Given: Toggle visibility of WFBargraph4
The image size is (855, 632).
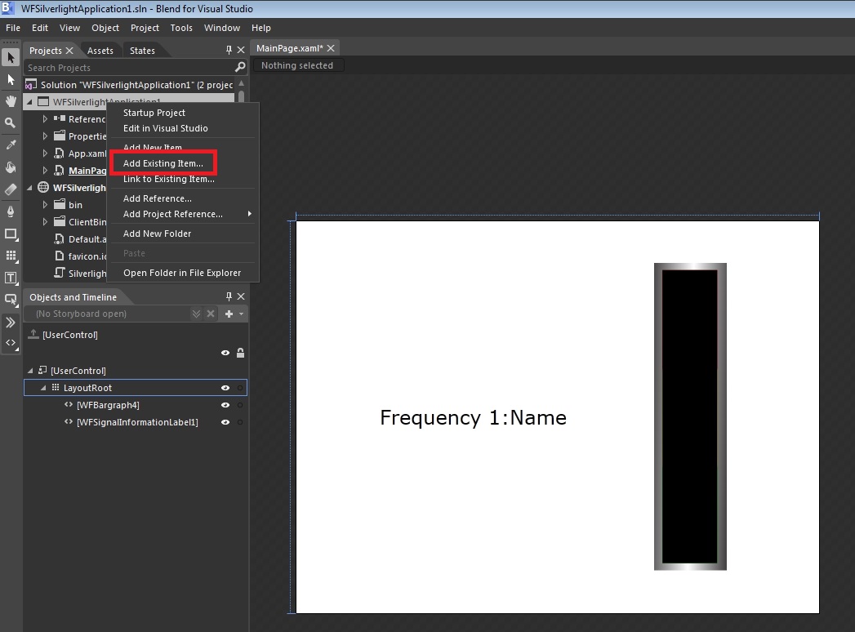Looking at the screenshot, I should pos(225,405).
